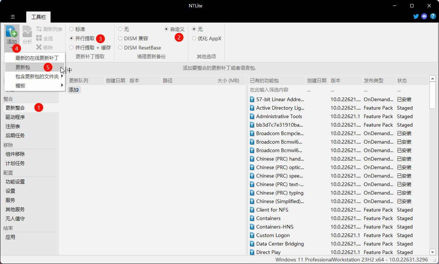Sort by 更新队列 column header
The image size is (439, 264).
[86, 80]
